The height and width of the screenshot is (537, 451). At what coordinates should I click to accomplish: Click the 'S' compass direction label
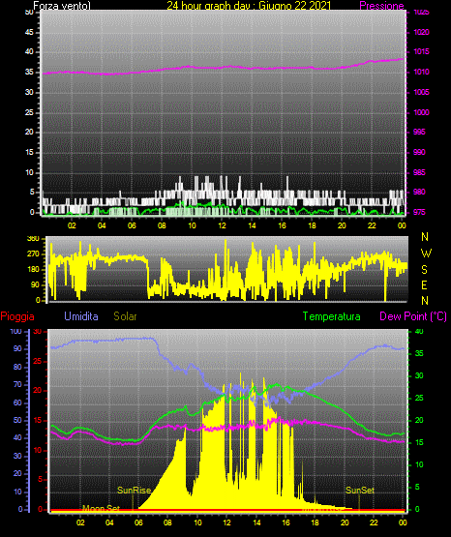424,270
